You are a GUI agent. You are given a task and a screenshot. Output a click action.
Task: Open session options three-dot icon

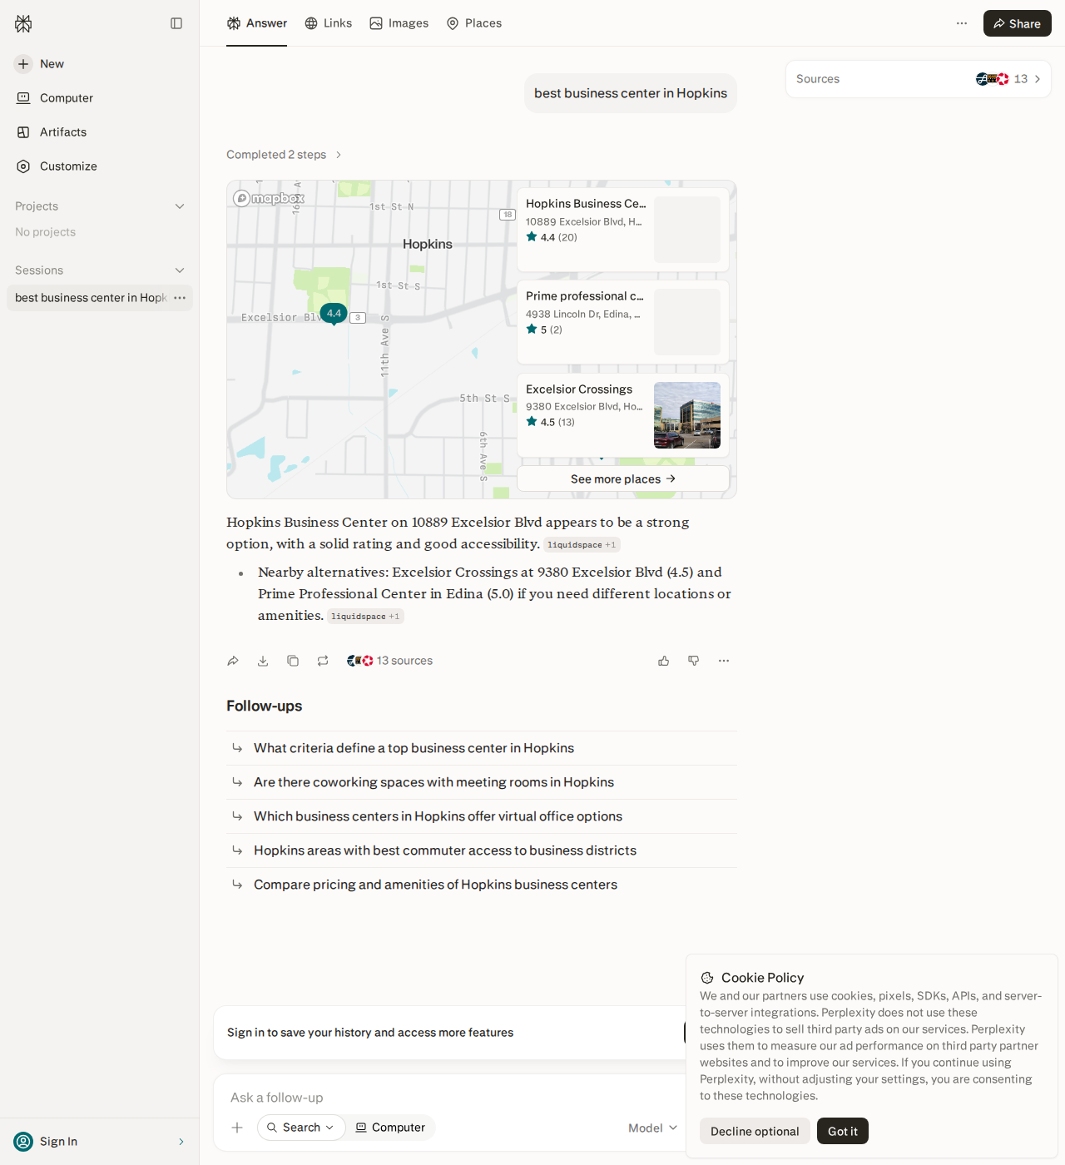click(180, 298)
